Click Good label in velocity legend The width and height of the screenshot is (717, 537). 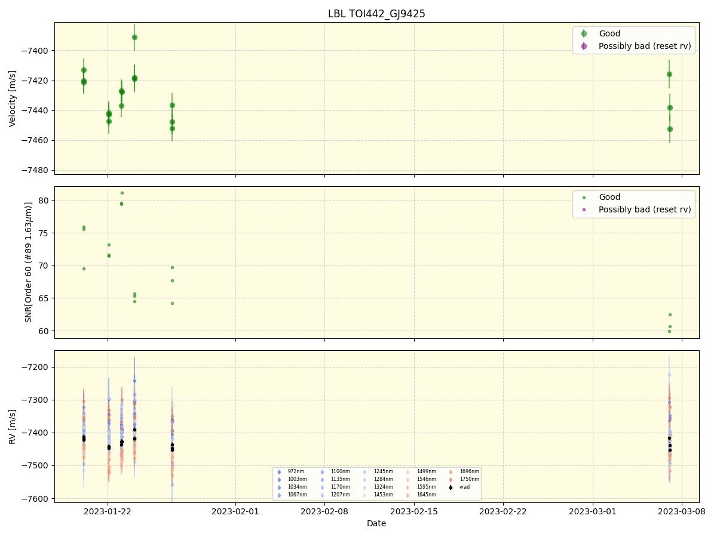coord(609,34)
